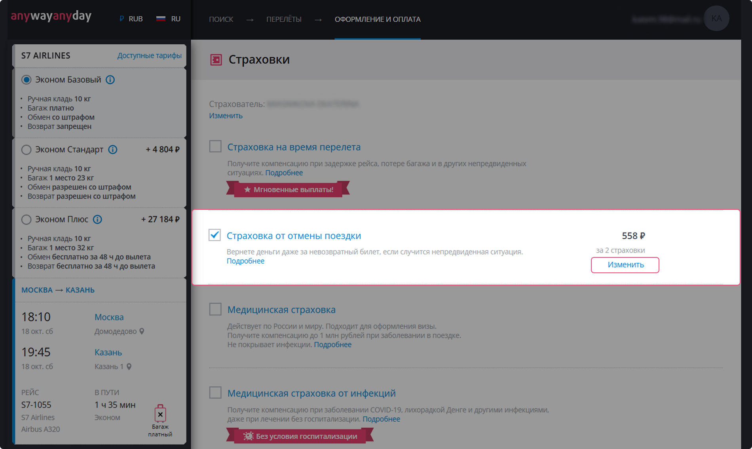Click the paid baggage suitcase icon
Image resolution: width=752 pixels, height=449 pixels.
(160, 414)
